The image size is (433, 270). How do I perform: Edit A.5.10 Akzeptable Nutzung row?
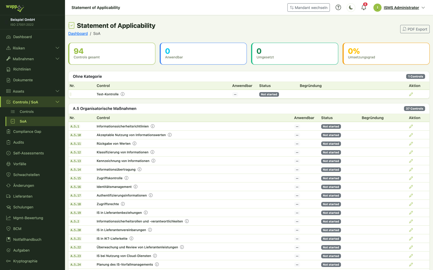click(x=411, y=135)
